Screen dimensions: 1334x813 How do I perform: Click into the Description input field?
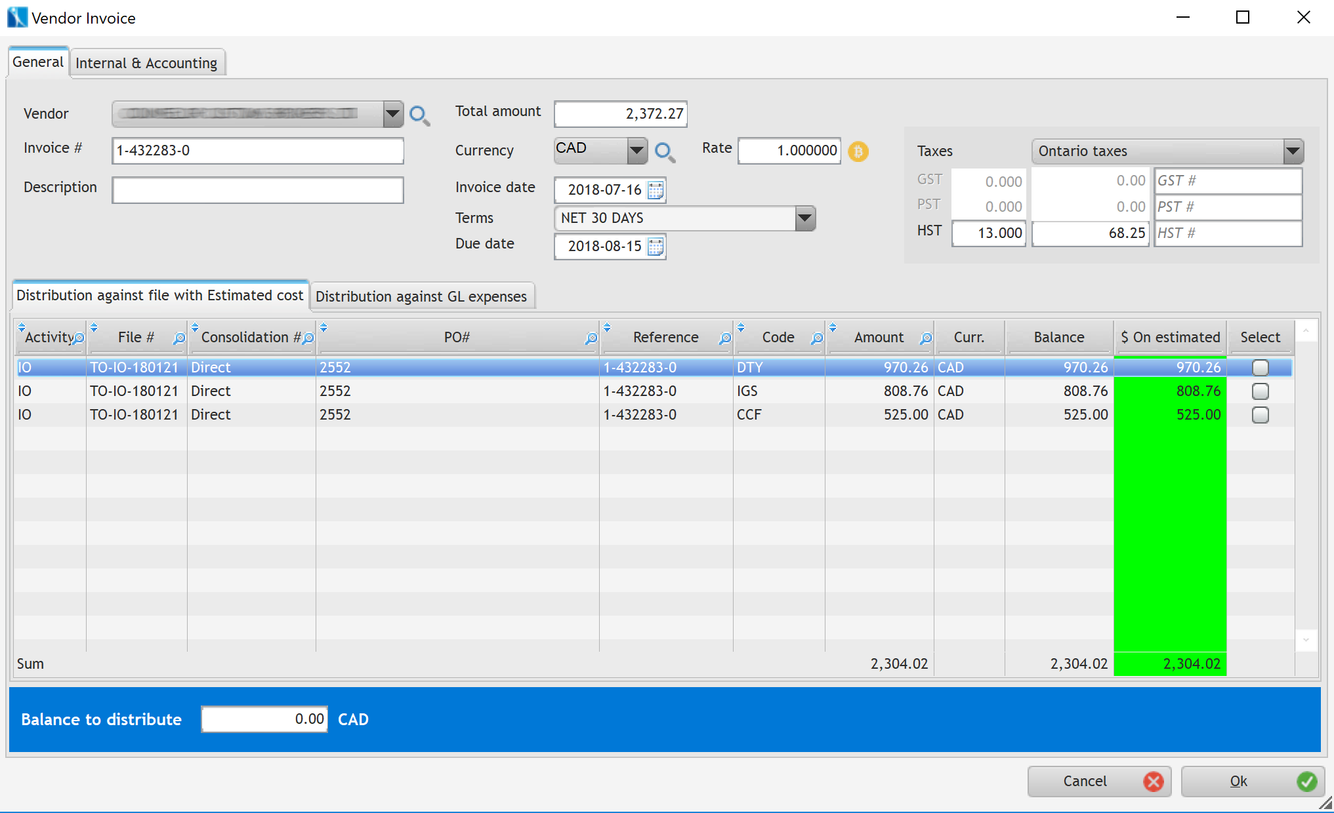(x=257, y=190)
